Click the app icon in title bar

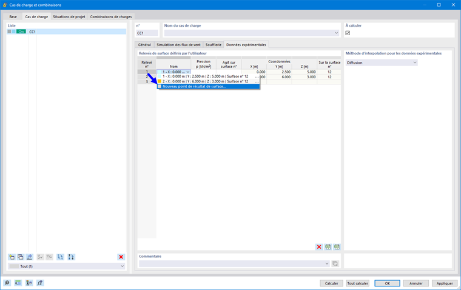point(5,5)
